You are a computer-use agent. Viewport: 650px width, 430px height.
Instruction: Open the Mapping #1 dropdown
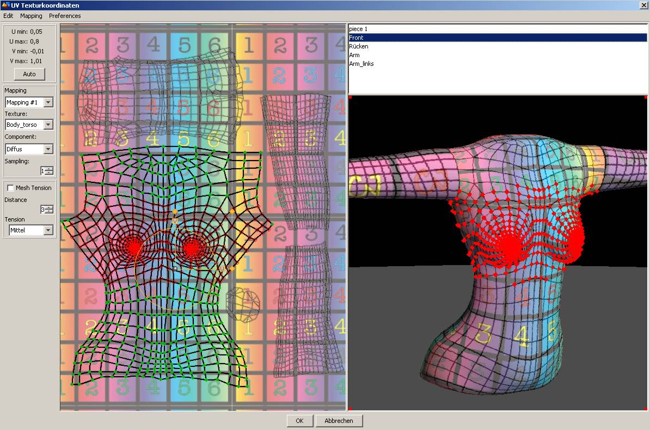click(29, 102)
